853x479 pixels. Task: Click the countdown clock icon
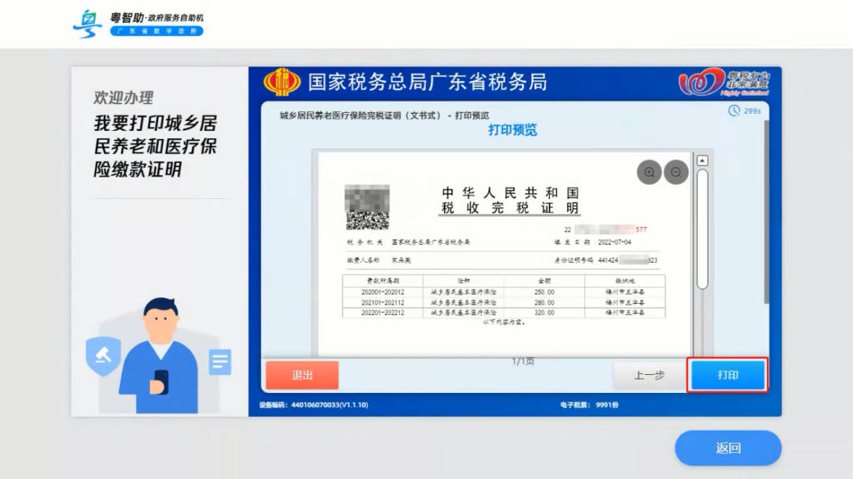[x=733, y=111]
